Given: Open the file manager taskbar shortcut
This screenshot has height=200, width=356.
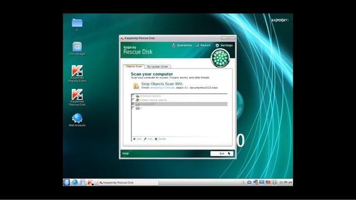Looking at the screenshot, I should point(83,182).
